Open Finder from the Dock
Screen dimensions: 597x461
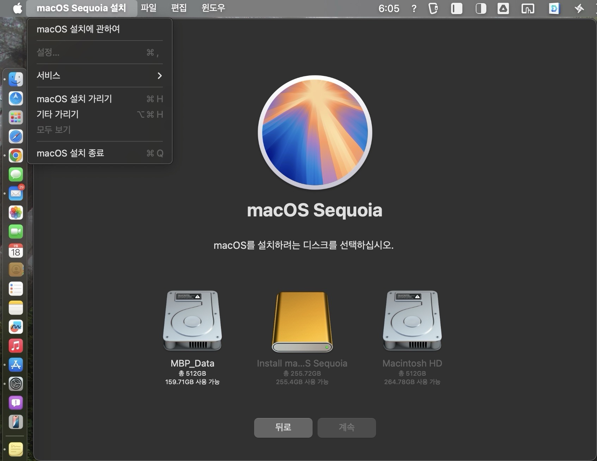point(16,79)
